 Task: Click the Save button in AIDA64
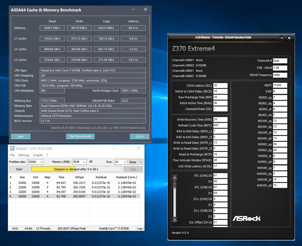pos(21,136)
